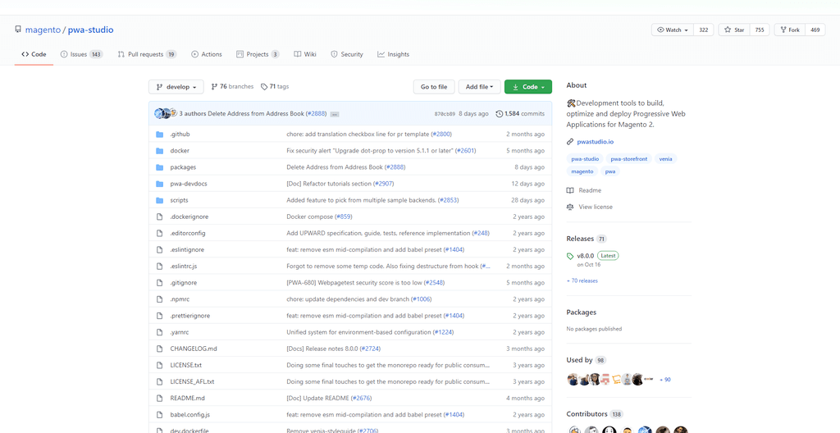The height and width of the screenshot is (433, 840).
Task: Switch to the Insights tab
Action: (x=393, y=54)
